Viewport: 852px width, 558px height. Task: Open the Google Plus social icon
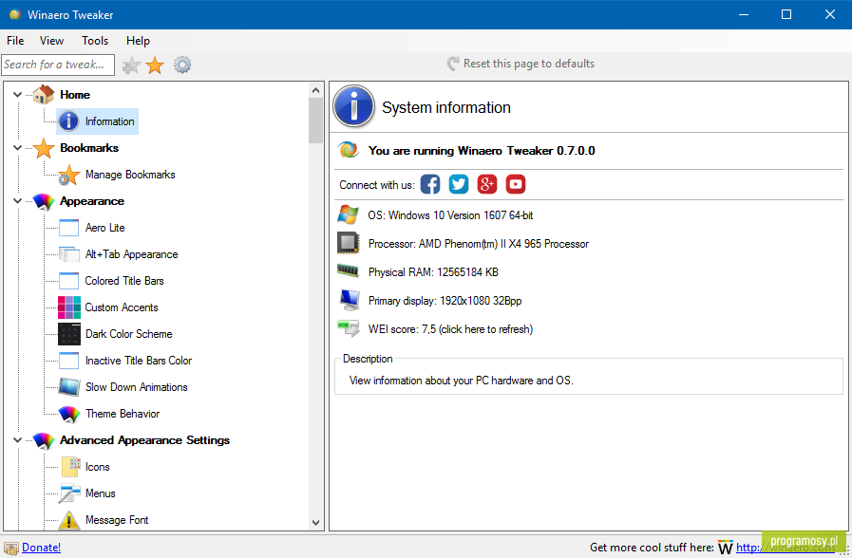pos(487,184)
